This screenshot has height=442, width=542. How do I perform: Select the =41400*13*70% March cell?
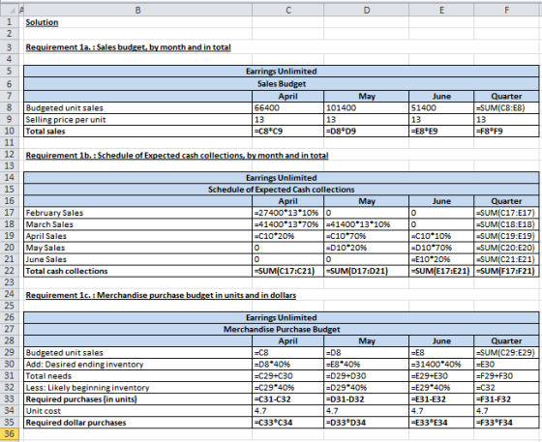(288, 224)
